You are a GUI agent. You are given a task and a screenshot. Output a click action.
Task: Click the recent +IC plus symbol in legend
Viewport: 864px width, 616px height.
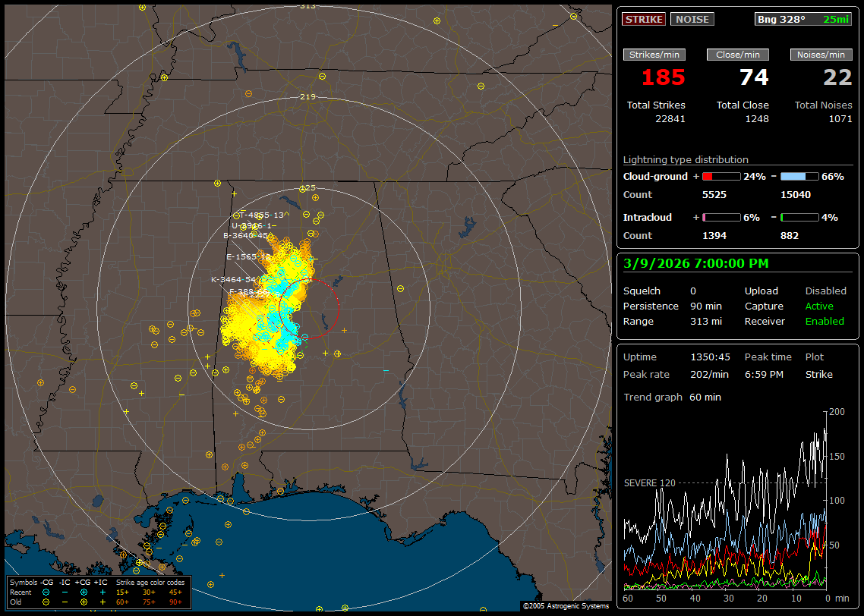pyautogui.click(x=102, y=592)
